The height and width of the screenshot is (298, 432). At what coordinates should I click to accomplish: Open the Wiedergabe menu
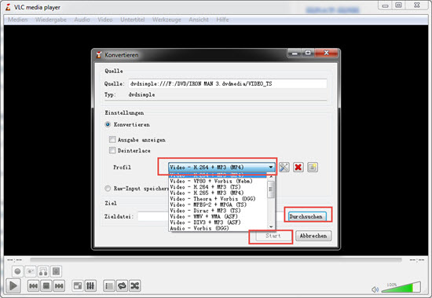(x=51, y=20)
